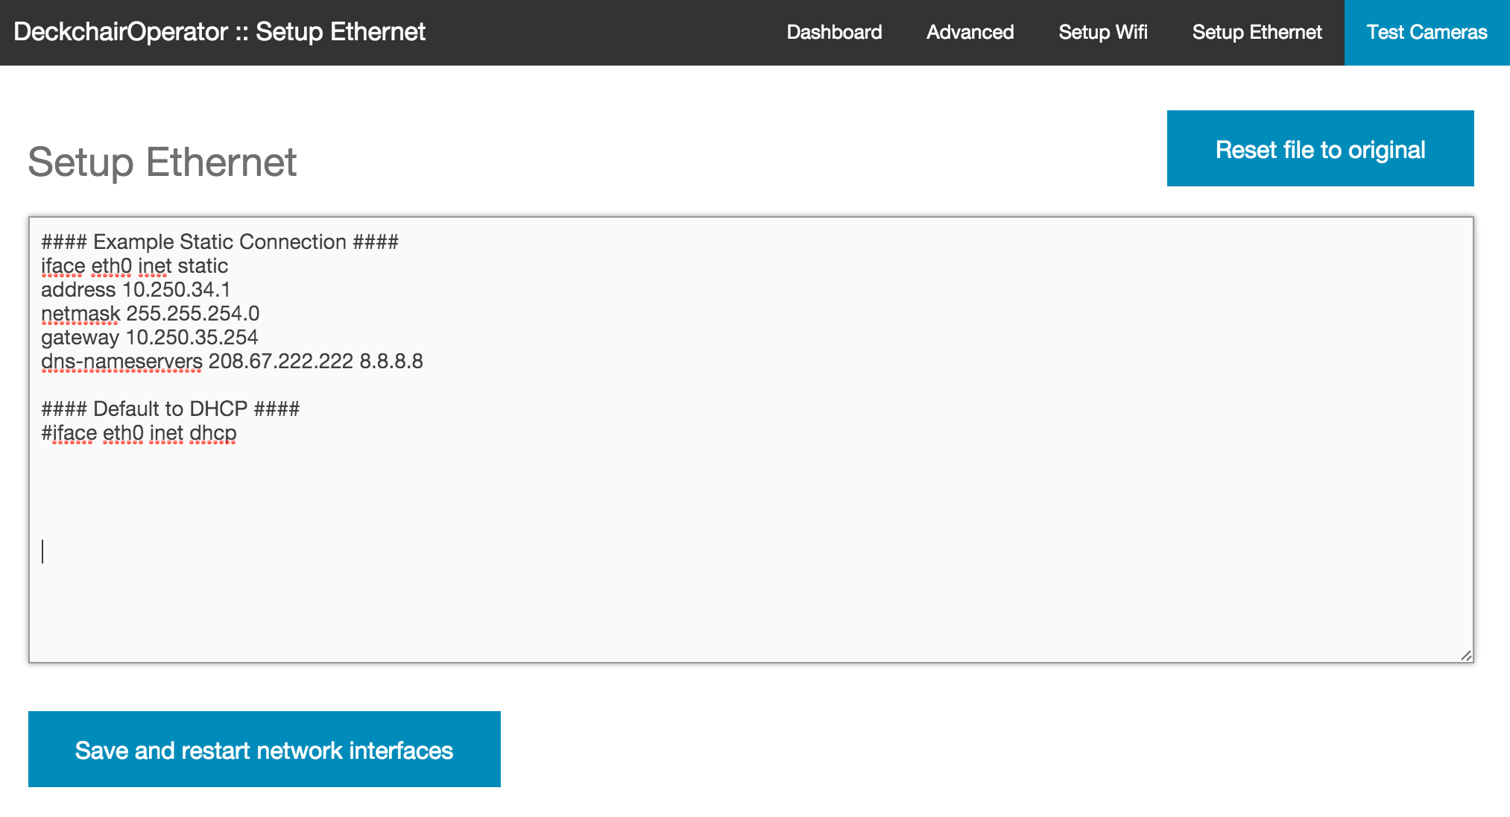The height and width of the screenshot is (817, 1510).
Task: Click DeckchairOperator :: Setup Ethernet title
Action: click(x=219, y=32)
